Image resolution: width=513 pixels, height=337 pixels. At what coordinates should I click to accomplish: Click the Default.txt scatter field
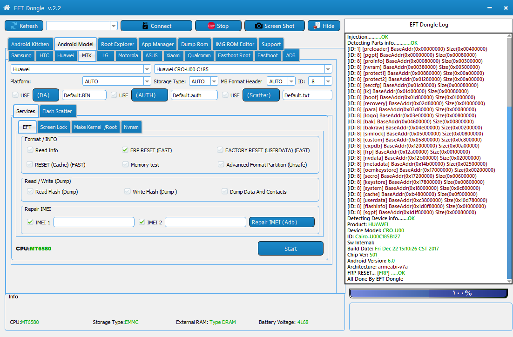[x=307, y=95]
